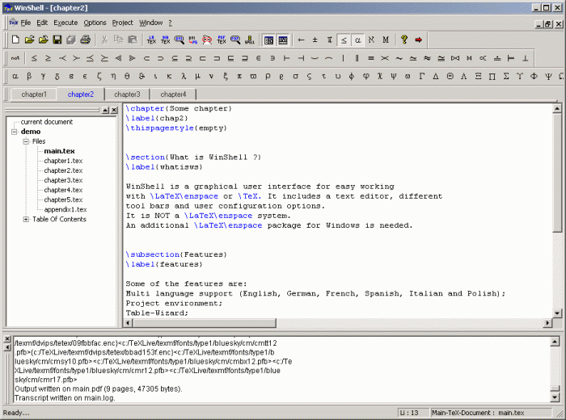Run the LaTeX compile icon
The image size is (566, 420).
pyautogui.click(x=151, y=40)
